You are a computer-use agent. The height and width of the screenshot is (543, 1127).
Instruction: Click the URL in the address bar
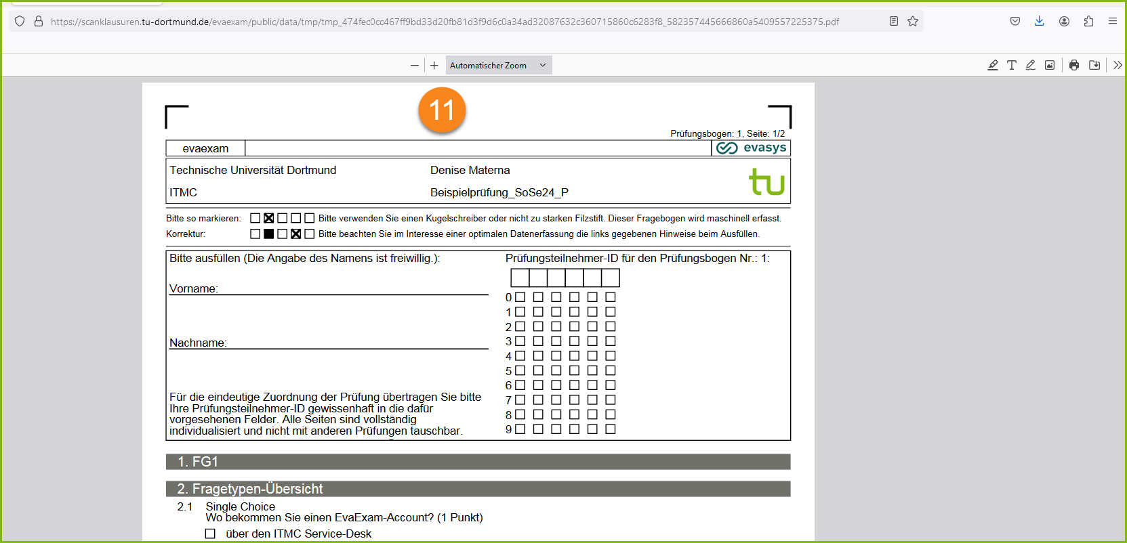445,22
